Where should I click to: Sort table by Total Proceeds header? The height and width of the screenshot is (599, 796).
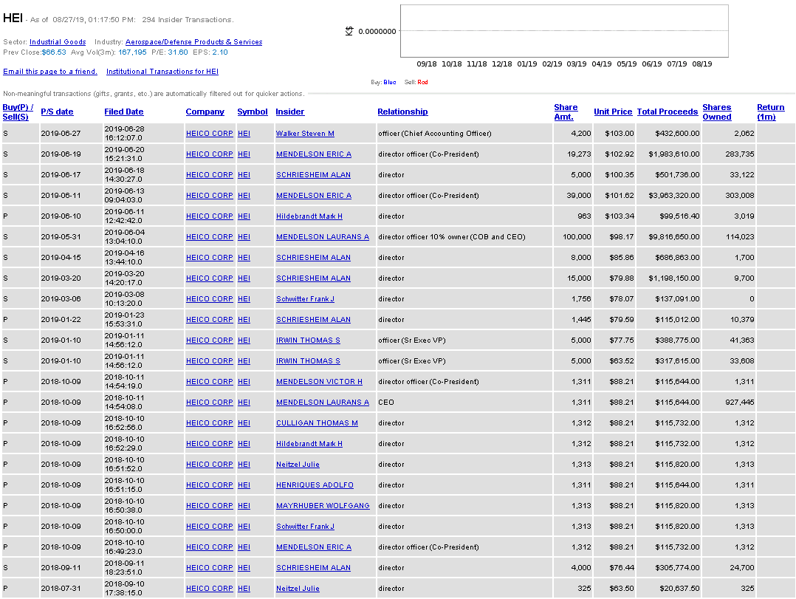coord(668,112)
